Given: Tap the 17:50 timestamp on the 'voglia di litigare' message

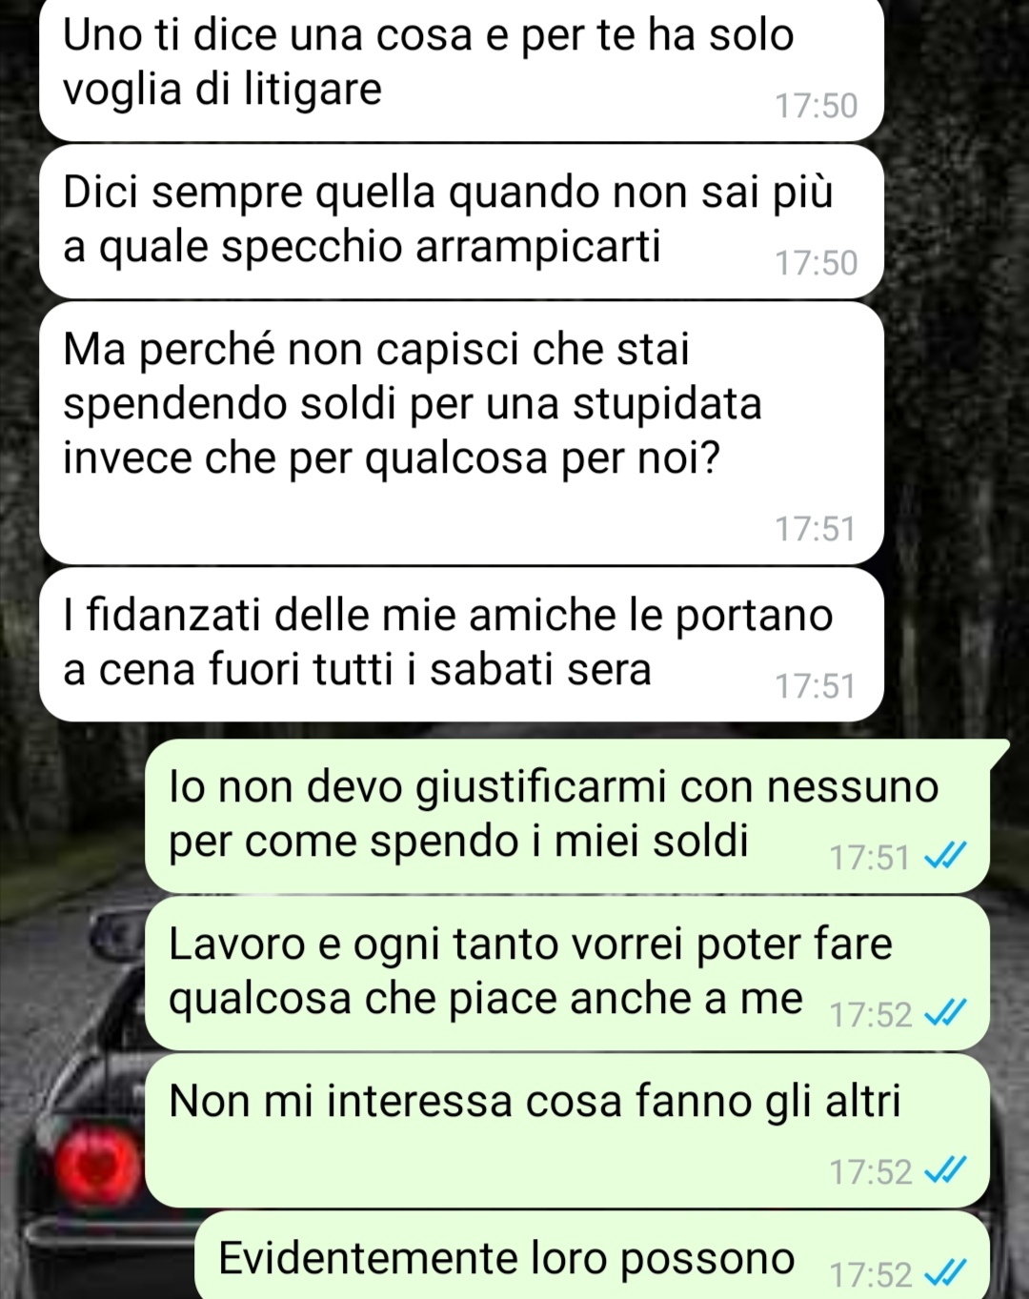Looking at the screenshot, I should click(816, 106).
